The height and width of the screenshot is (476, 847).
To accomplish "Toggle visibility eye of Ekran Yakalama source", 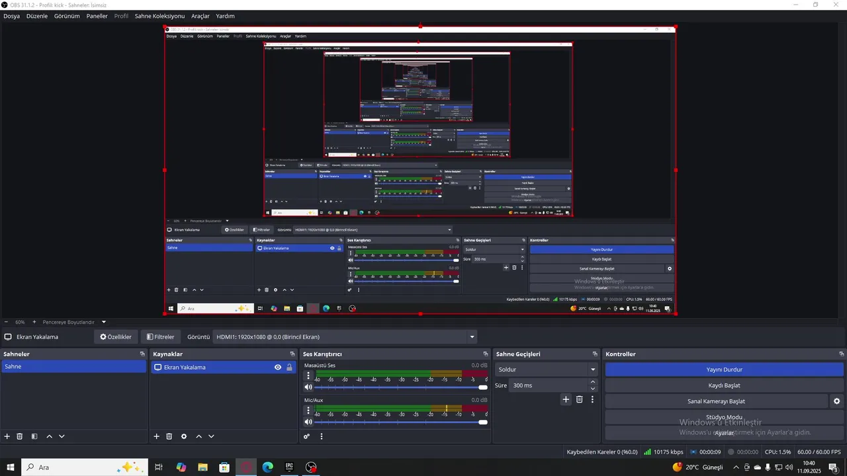I will point(278,368).
